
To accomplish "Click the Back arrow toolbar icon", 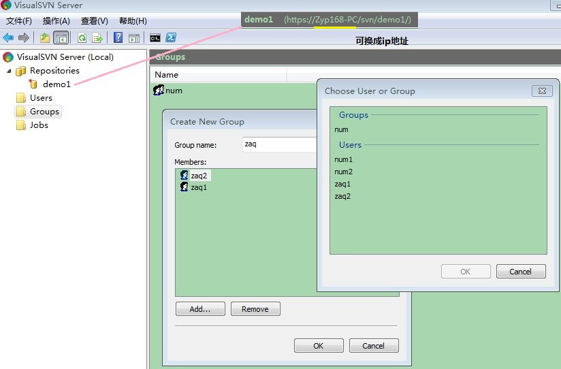I will click(8, 37).
